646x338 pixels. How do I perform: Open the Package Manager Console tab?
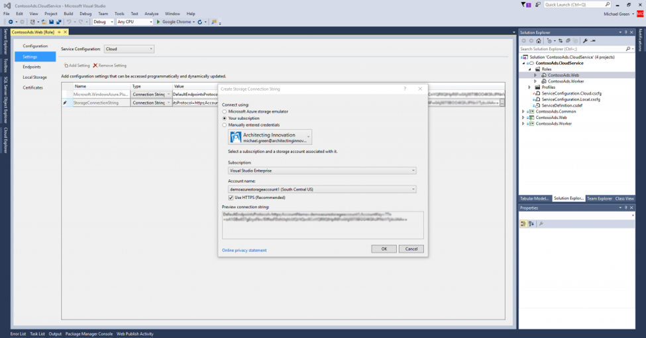tap(89, 334)
